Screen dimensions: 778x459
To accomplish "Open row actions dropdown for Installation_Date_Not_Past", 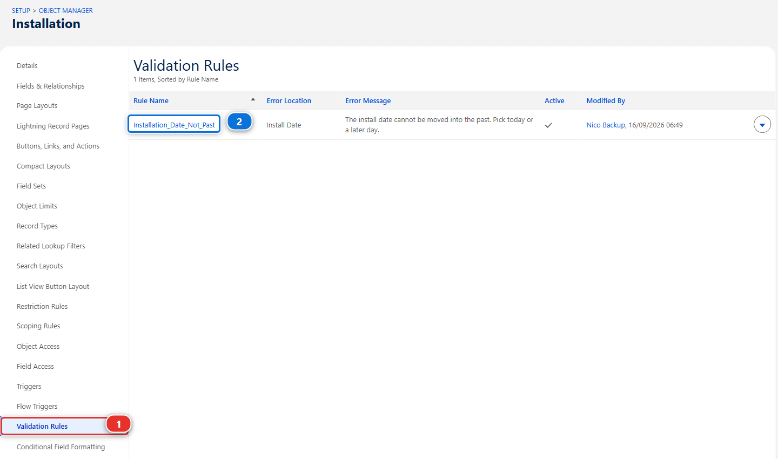I will [x=762, y=125].
